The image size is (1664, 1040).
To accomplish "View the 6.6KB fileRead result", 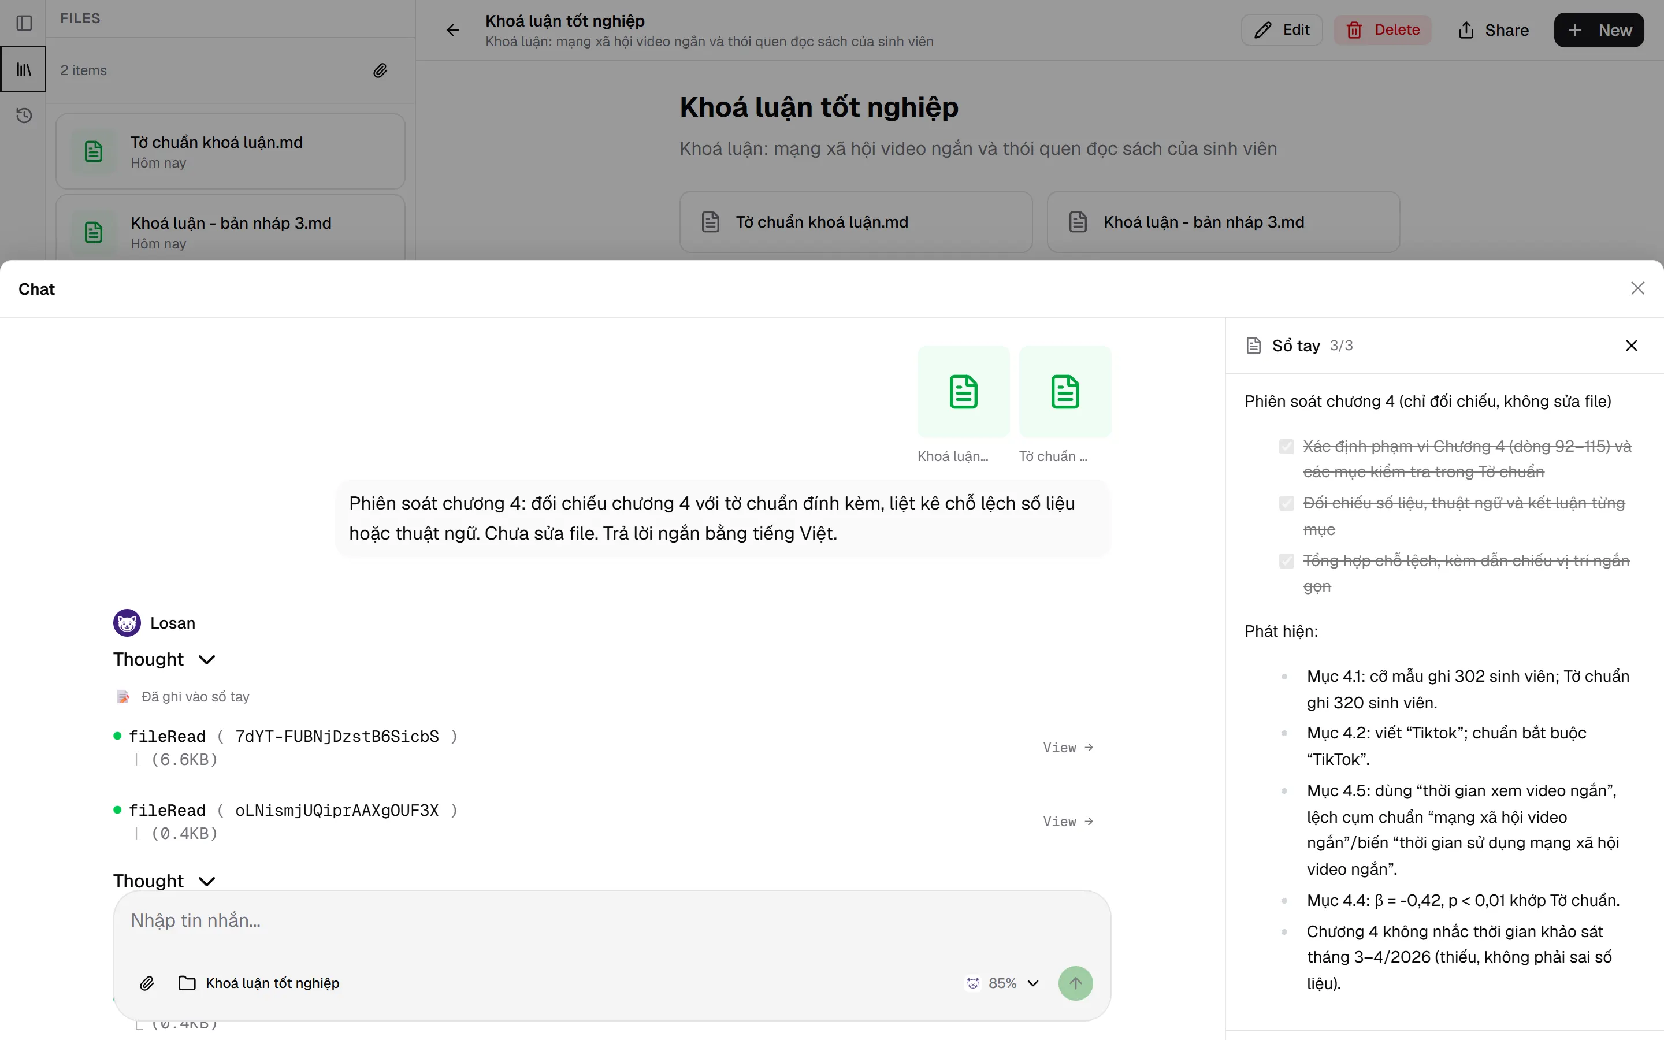I will [1068, 748].
